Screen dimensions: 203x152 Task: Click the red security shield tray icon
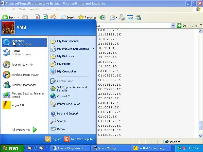coord(184,148)
